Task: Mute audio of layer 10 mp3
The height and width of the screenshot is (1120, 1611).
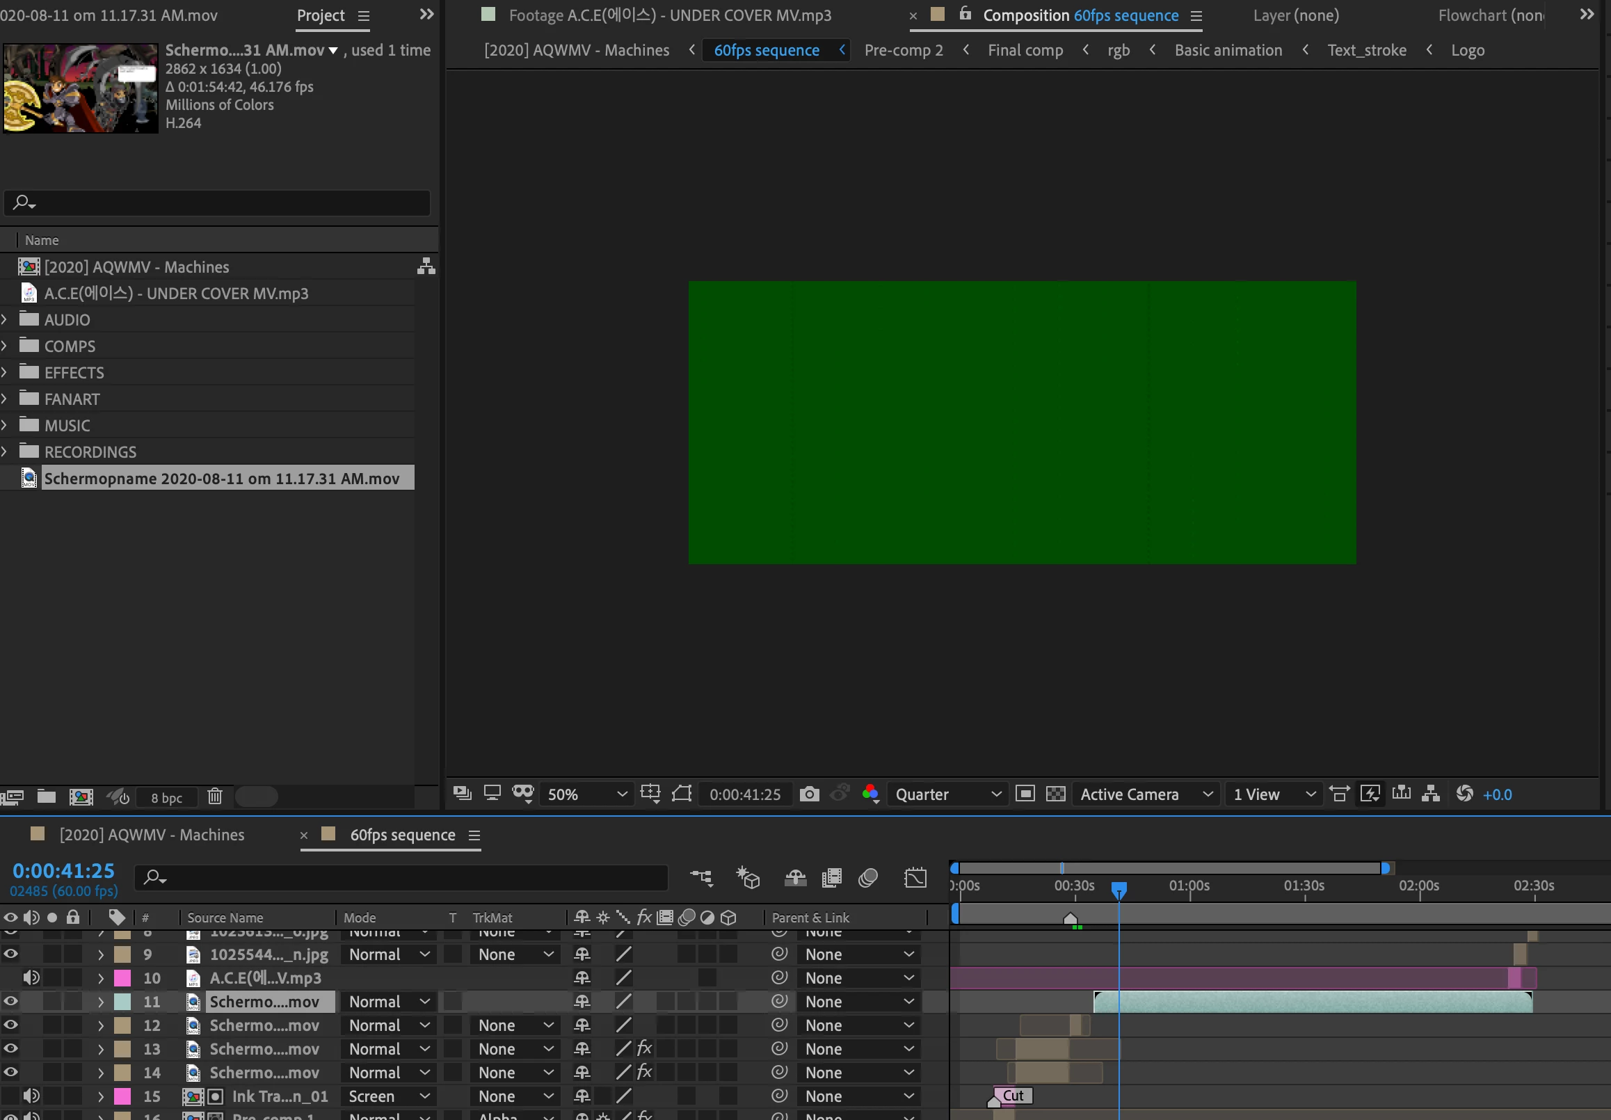Action: 31,977
